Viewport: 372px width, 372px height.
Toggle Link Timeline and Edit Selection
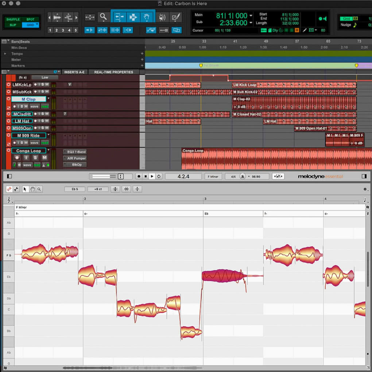[102, 30]
